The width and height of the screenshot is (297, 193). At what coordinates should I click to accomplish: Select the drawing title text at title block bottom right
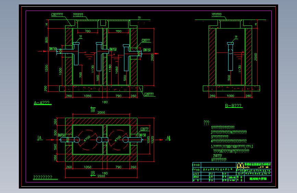(258, 179)
